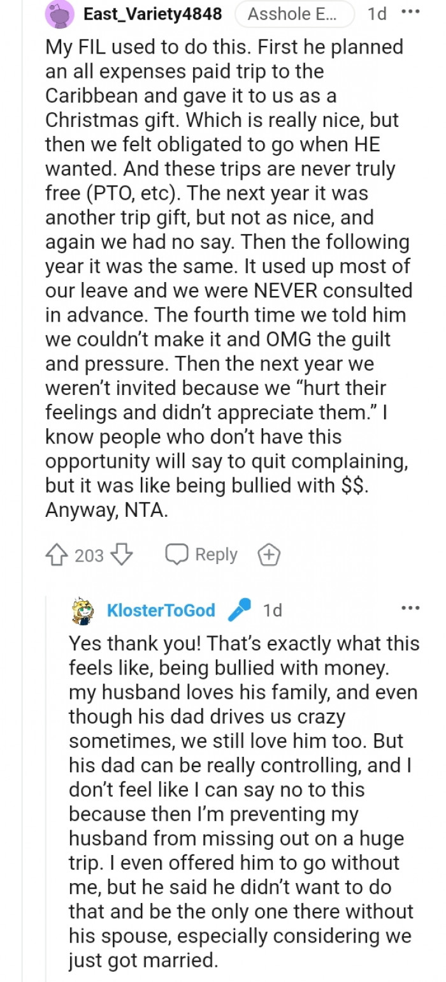Image resolution: width=446 pixels, height=982 pixels.
Task: Toggle the award on the top comment
Action: coord(269,554)
